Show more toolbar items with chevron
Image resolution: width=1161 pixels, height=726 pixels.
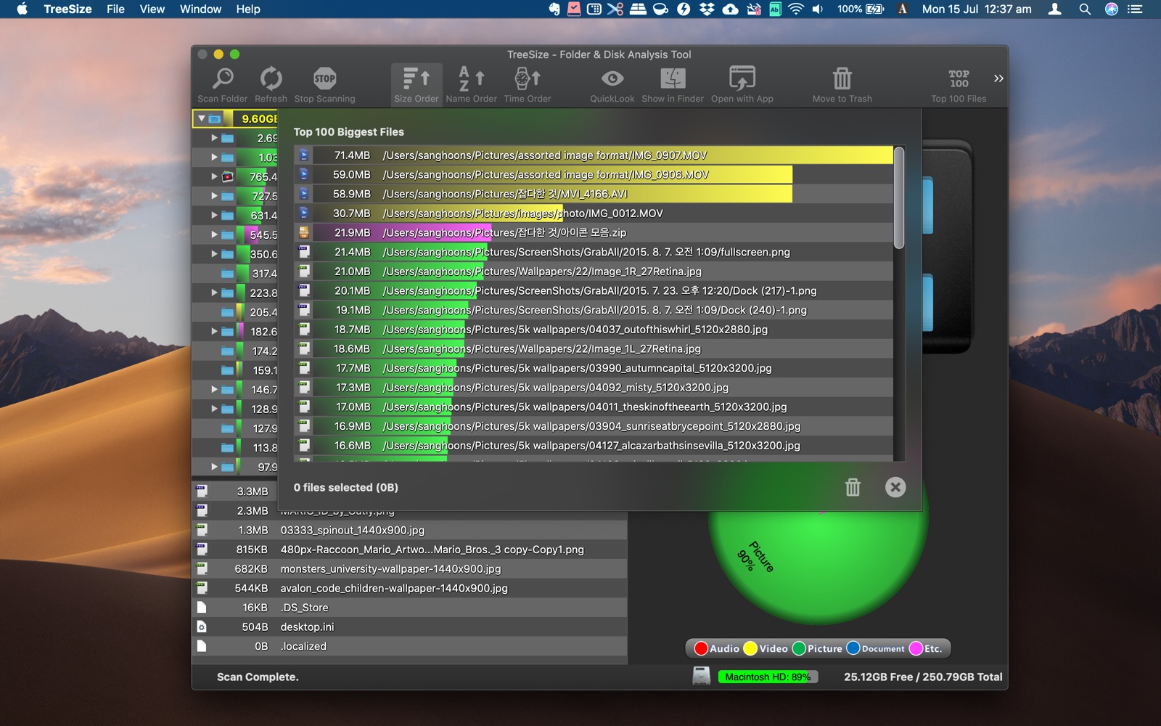pos(998,78)
